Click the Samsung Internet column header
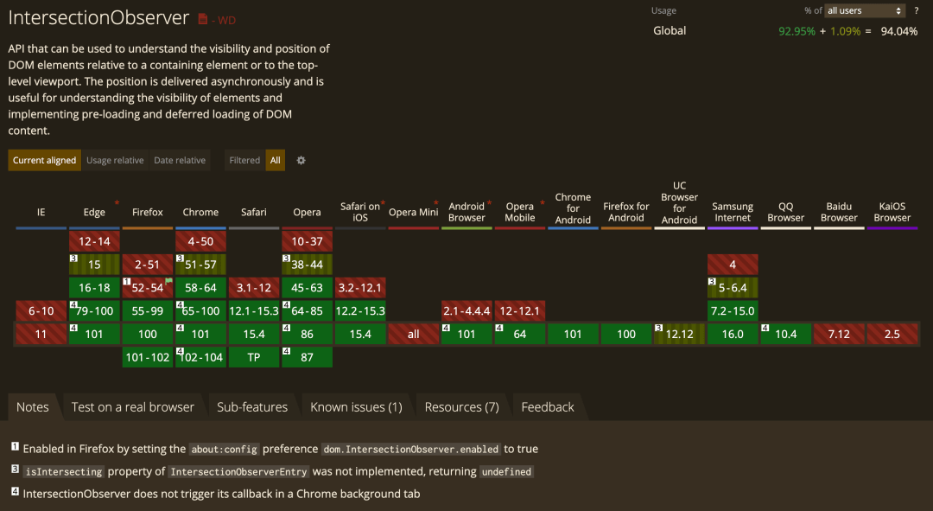Screen dimensions: 933x511 click(733, 212)
